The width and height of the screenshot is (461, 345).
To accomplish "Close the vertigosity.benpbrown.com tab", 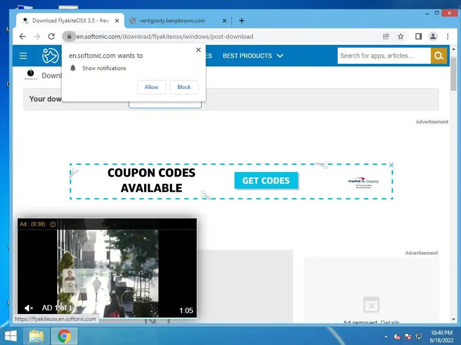I will 224,21.
